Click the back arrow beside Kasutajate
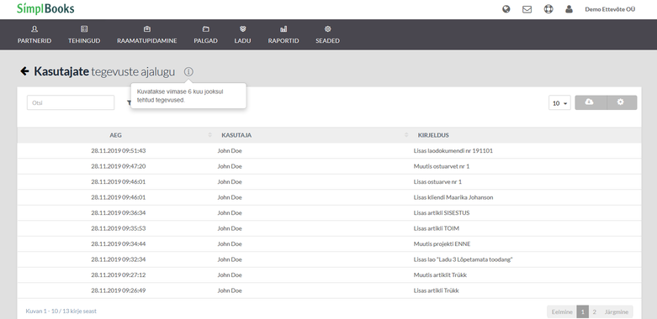Screen dimensions: 657x319 24,71
